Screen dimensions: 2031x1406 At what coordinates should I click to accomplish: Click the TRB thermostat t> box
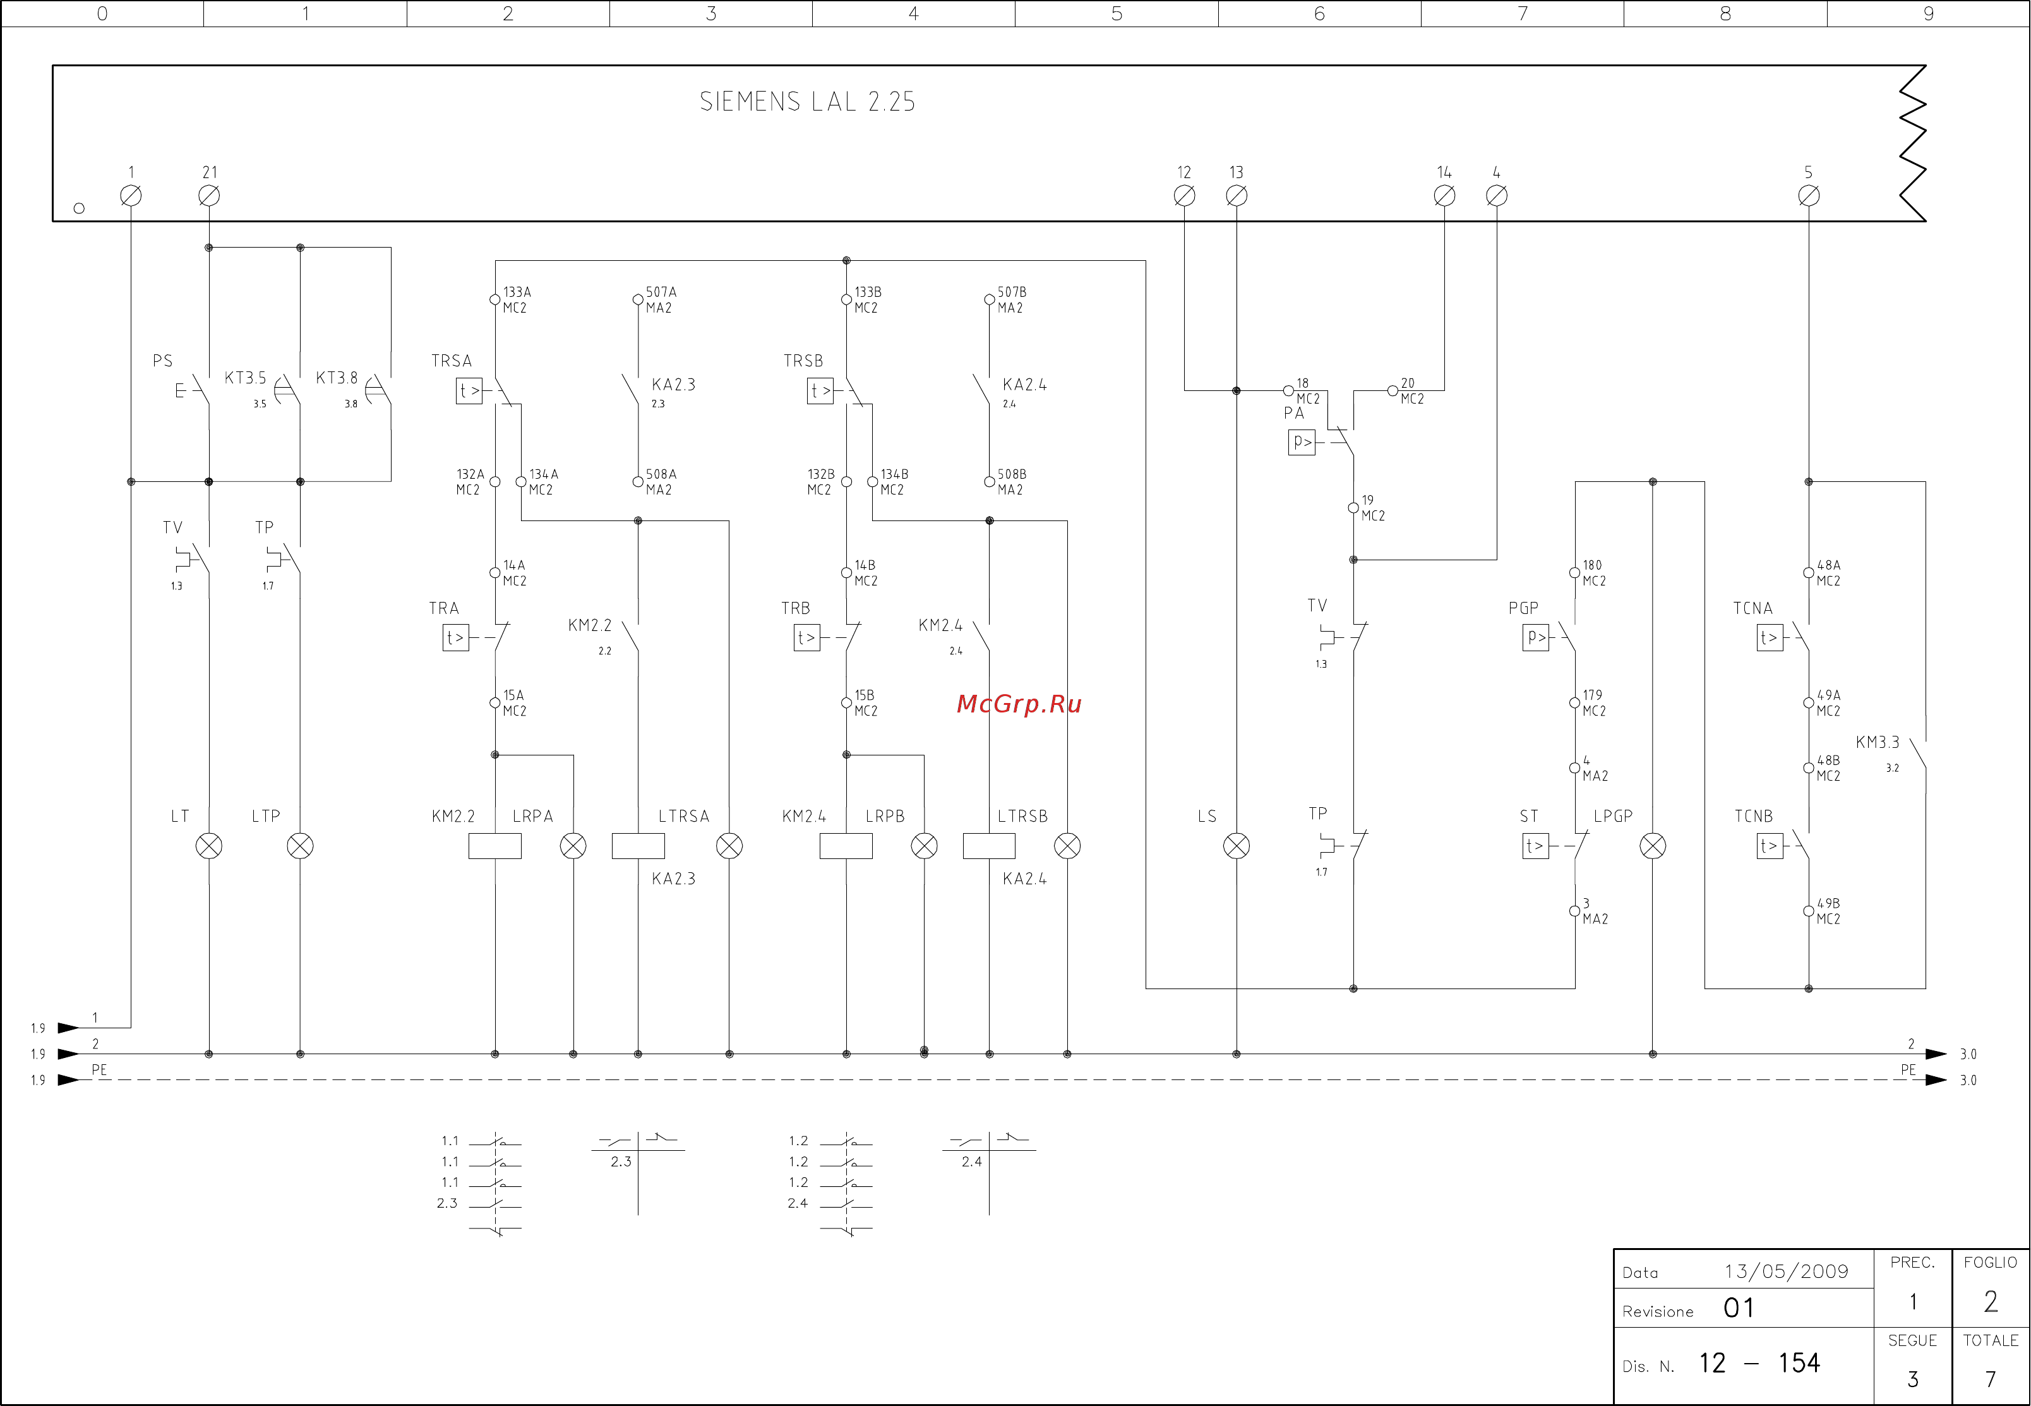click(806, 638)
